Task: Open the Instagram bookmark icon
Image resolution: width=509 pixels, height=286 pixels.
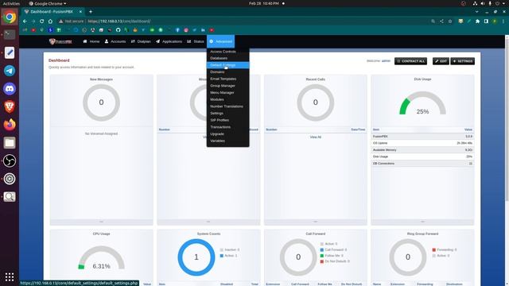Action: [x=186, y=30]
